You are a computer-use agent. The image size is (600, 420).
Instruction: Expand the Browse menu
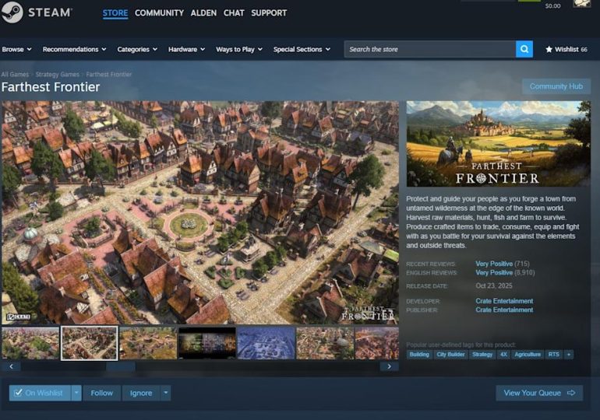tap(17, 49)
